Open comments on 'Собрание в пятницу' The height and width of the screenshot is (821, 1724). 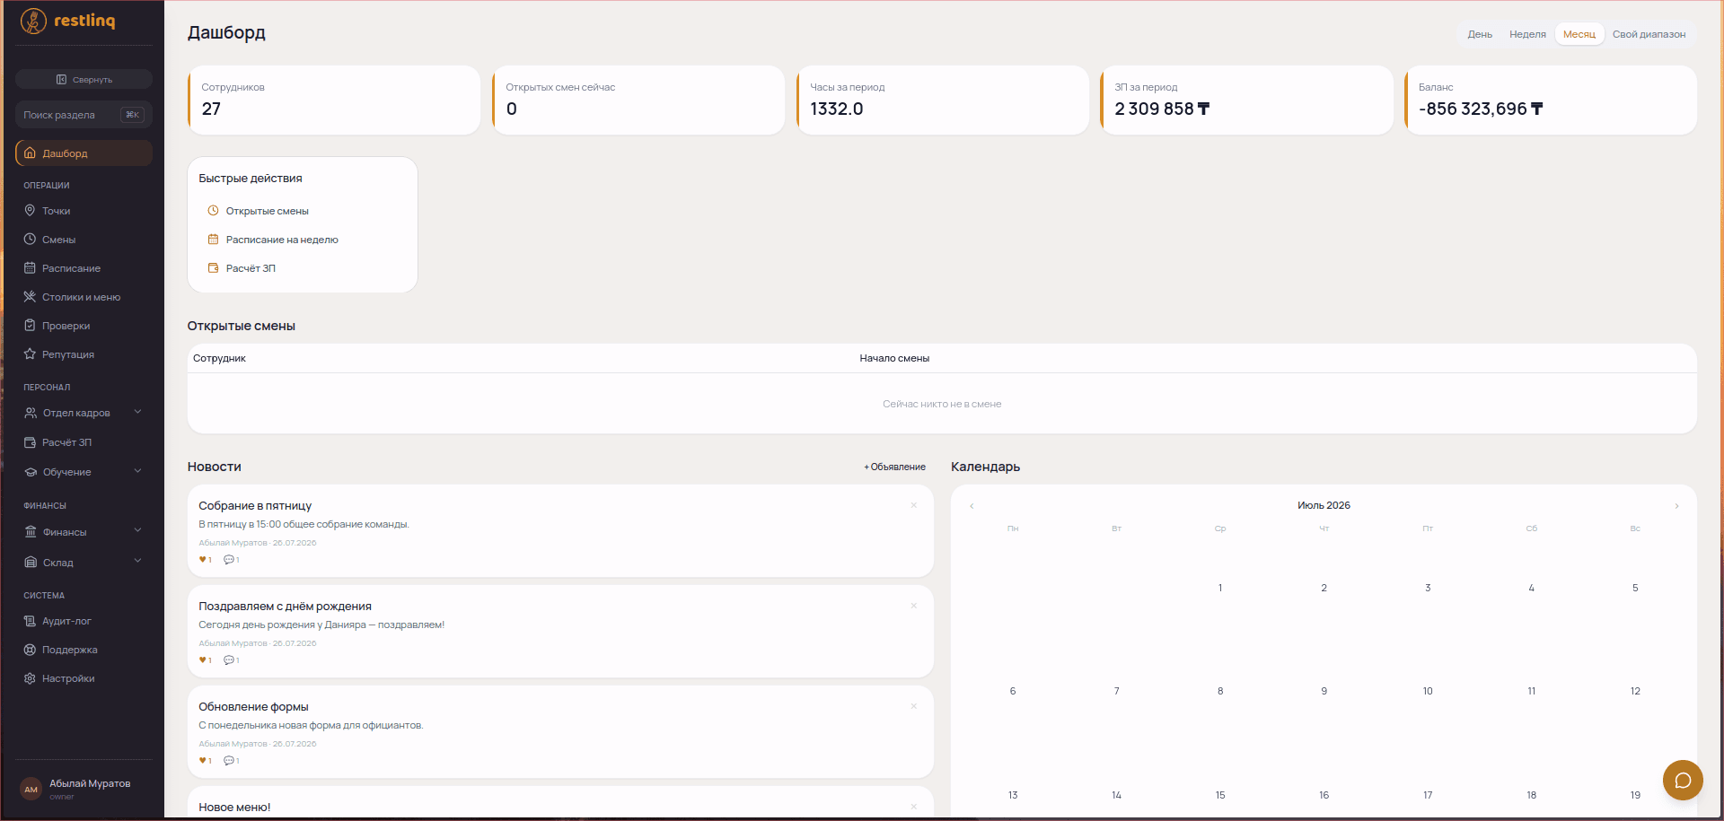pyautogui.click(x=231, y=560)
